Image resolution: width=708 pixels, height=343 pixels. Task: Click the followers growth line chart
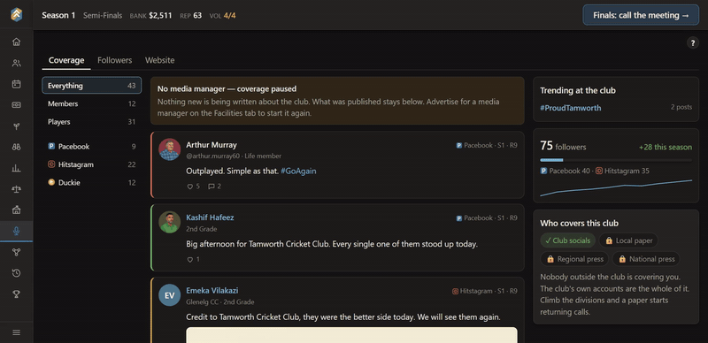pos(616,187)
